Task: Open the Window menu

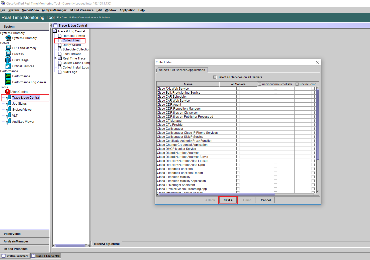Action: pos(111,10)
